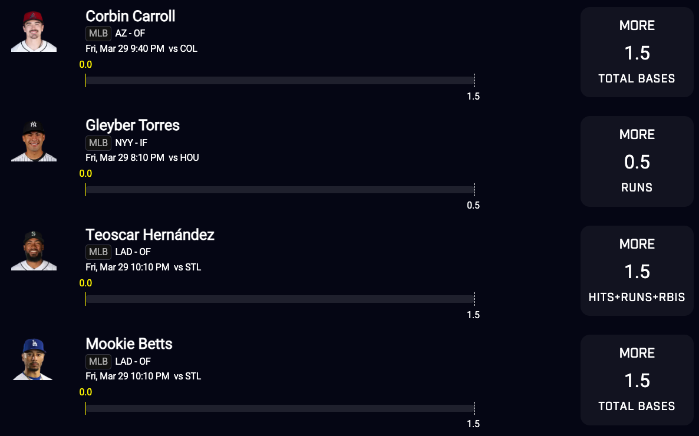Select Teoscar Hernández's More 1.5 Hits+Runs+RBIs card
699x436 pixels.
pos(637,270)
